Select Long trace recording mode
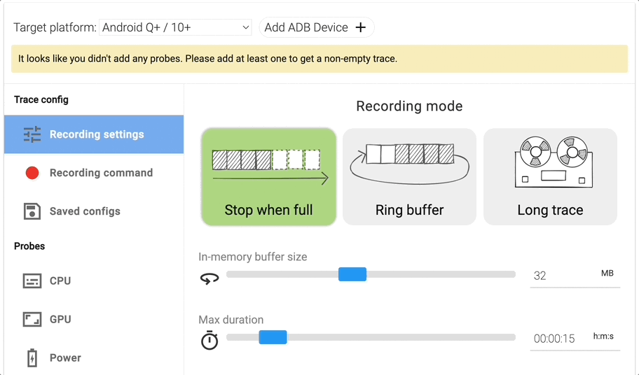 [550, 176]
